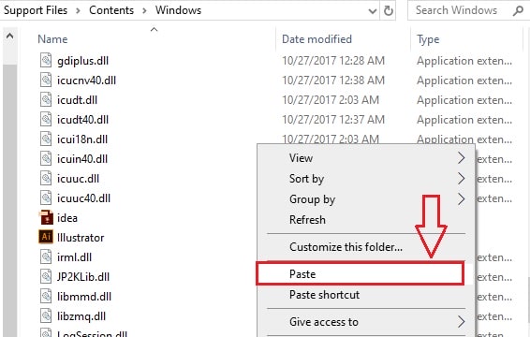The width and height of the screenshot is (530, 337).
Task: Open the address bar history dropdown
Action: click(x=372, y=11)
